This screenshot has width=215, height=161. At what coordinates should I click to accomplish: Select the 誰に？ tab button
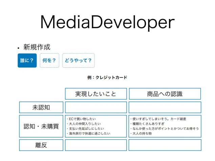click(x=27, y=61)
